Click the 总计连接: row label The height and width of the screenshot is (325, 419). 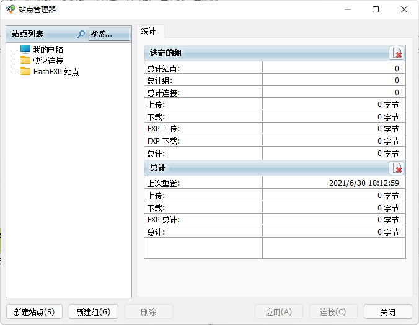pos(164,93)
